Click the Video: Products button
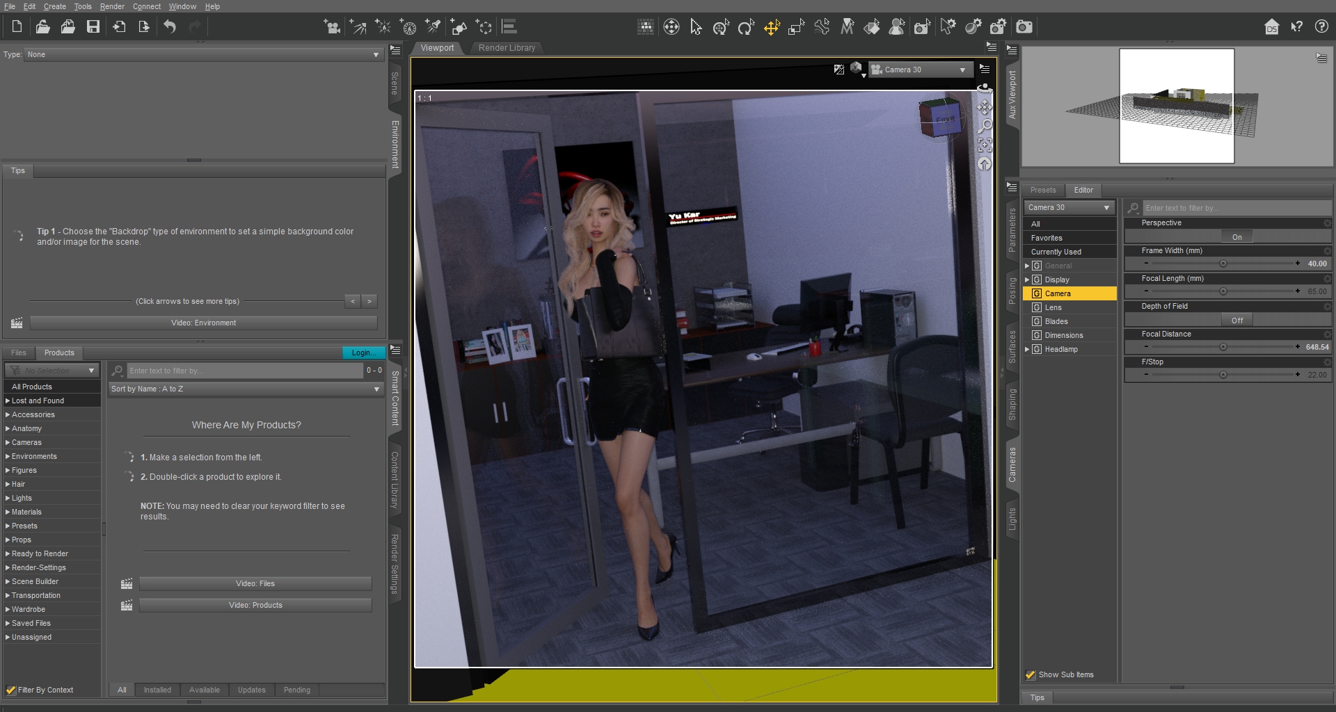Screen dimensions: 1336x712 coord(255,605)
